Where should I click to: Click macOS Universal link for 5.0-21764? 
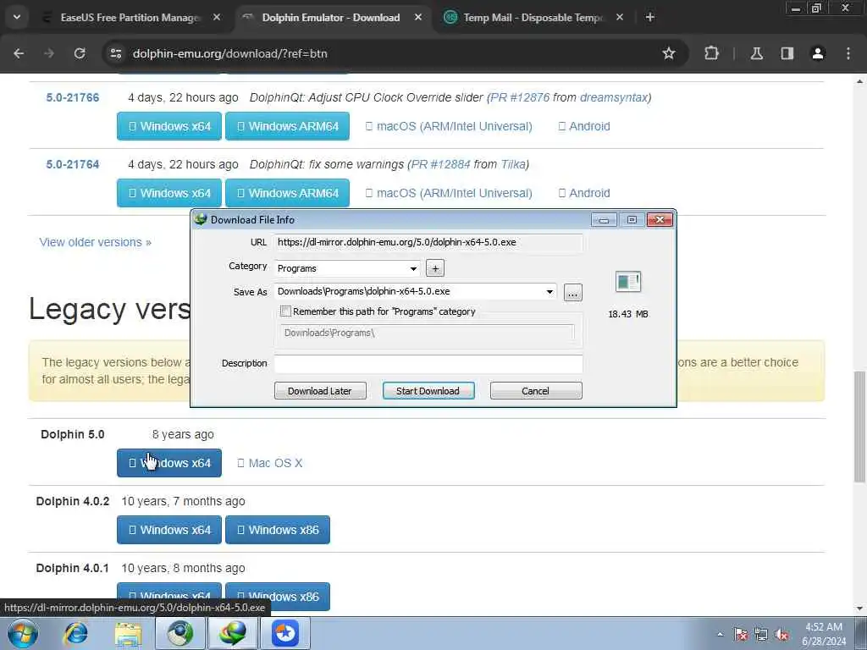pyautogui.click(x=449, y=194)
